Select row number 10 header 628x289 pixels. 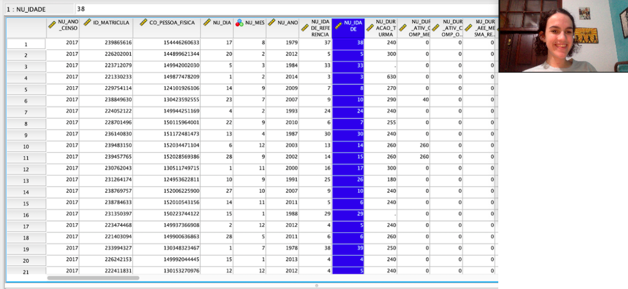click(26, 147)
